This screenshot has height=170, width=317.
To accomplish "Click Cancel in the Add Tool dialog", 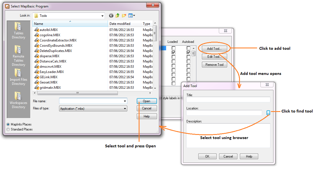I will click(x=228, y=156).
